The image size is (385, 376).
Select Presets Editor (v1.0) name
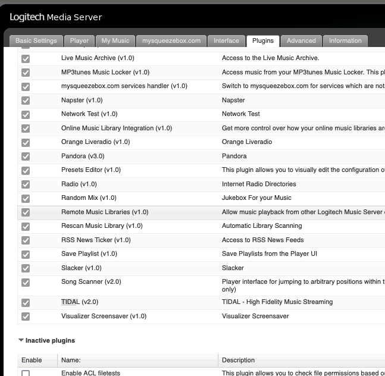[91, 170]
